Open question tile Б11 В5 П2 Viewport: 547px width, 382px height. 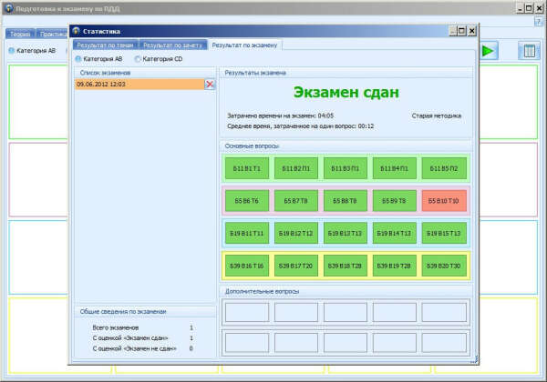(x=444, y=168)
